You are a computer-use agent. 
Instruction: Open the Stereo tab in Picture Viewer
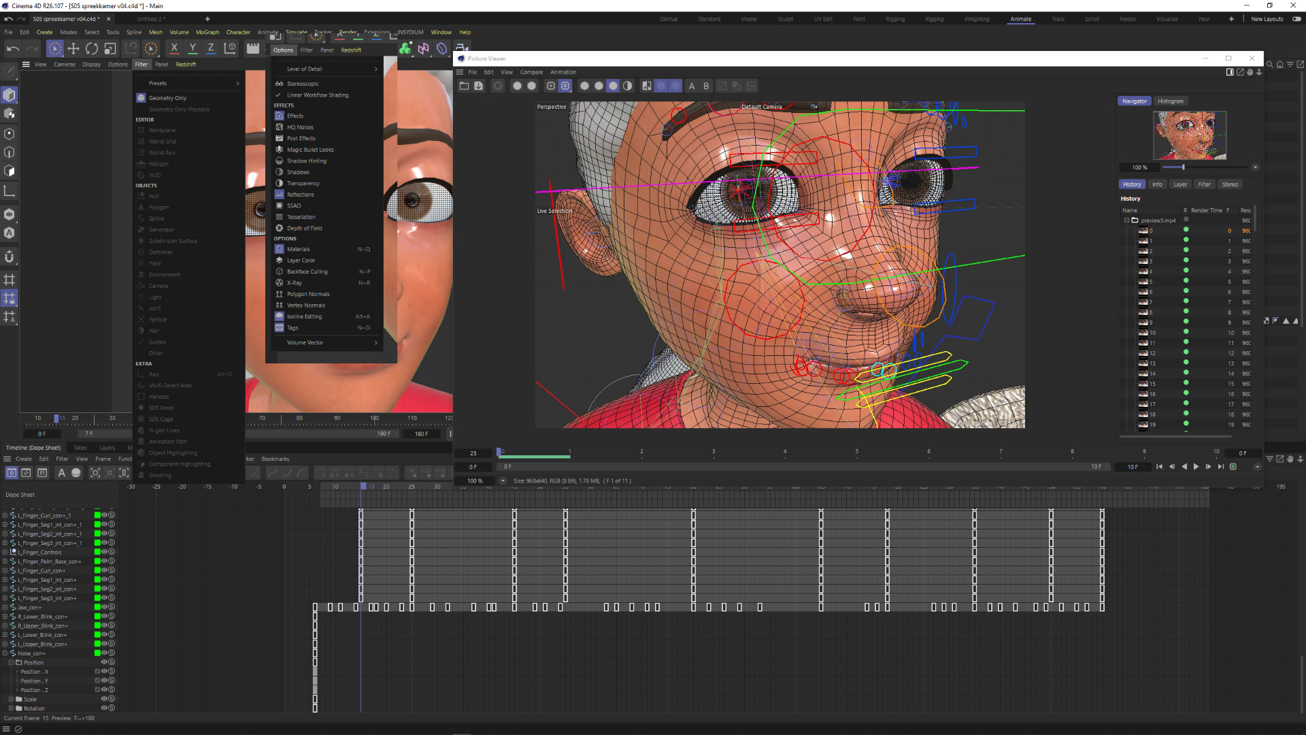[1230, 184]
